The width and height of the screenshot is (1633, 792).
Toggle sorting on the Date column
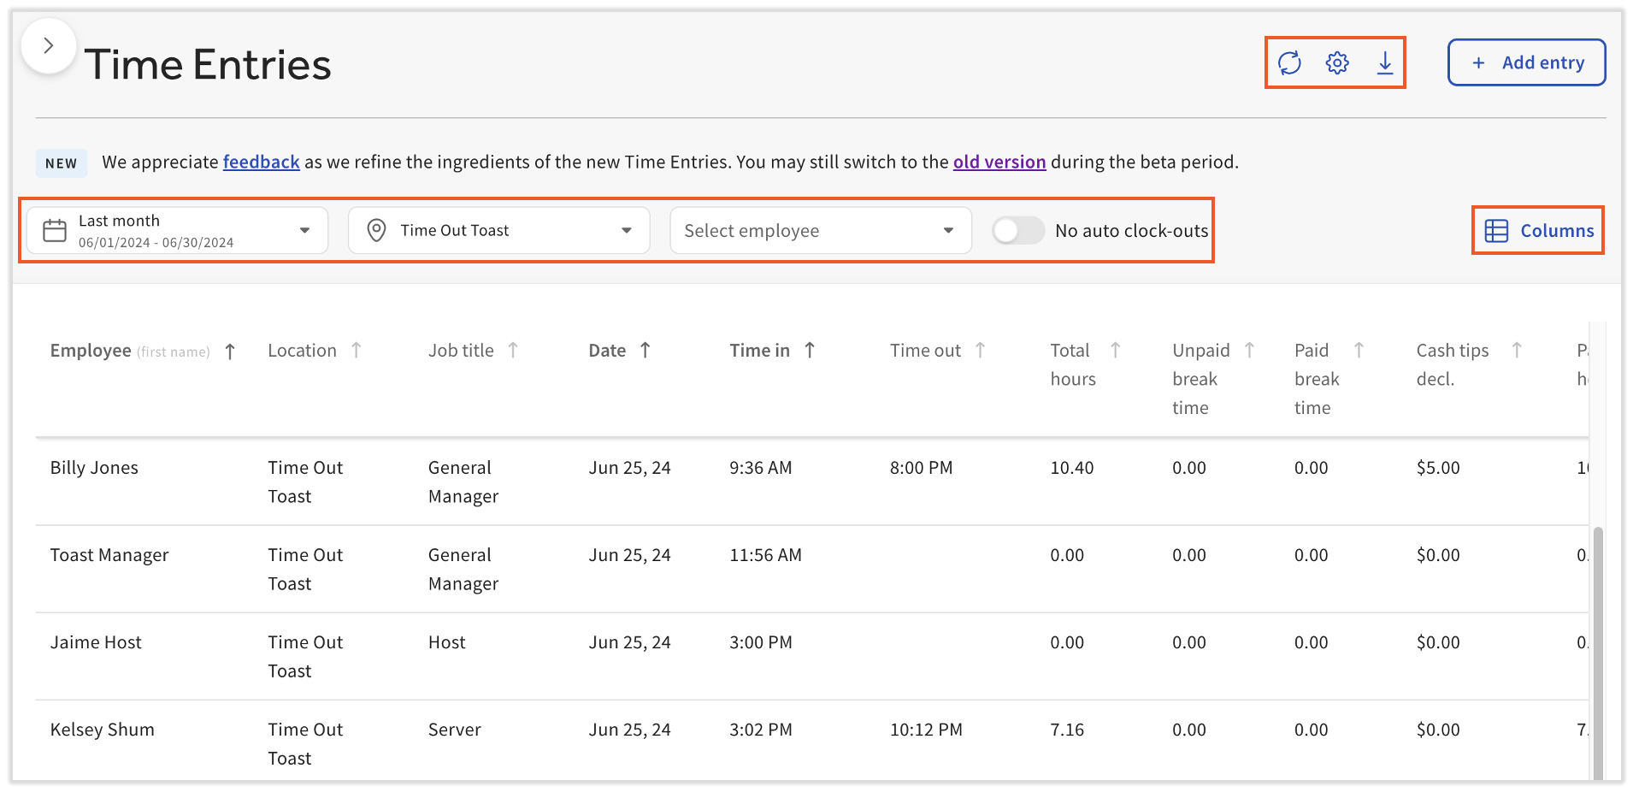pos(647,350)
